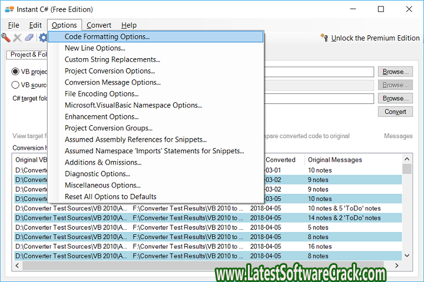Choose New Line Options menu entry
The image size is (424, 282).
click(x=155, y=48)
